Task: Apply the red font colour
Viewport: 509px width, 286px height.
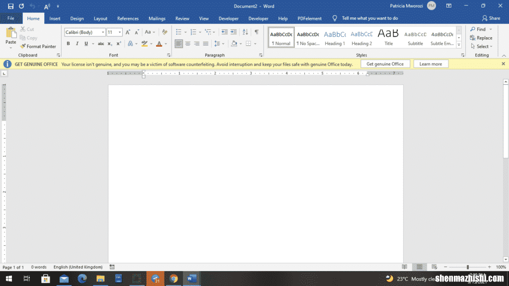Action: pyautogui.click(x=159, y=44)
